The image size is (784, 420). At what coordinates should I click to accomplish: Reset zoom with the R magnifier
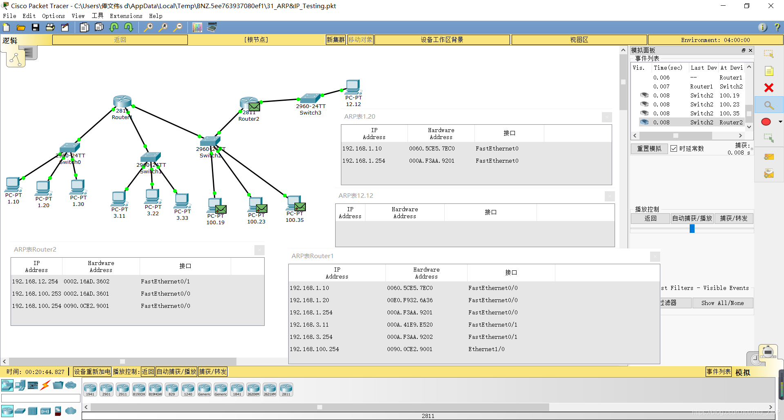point(163,27)
